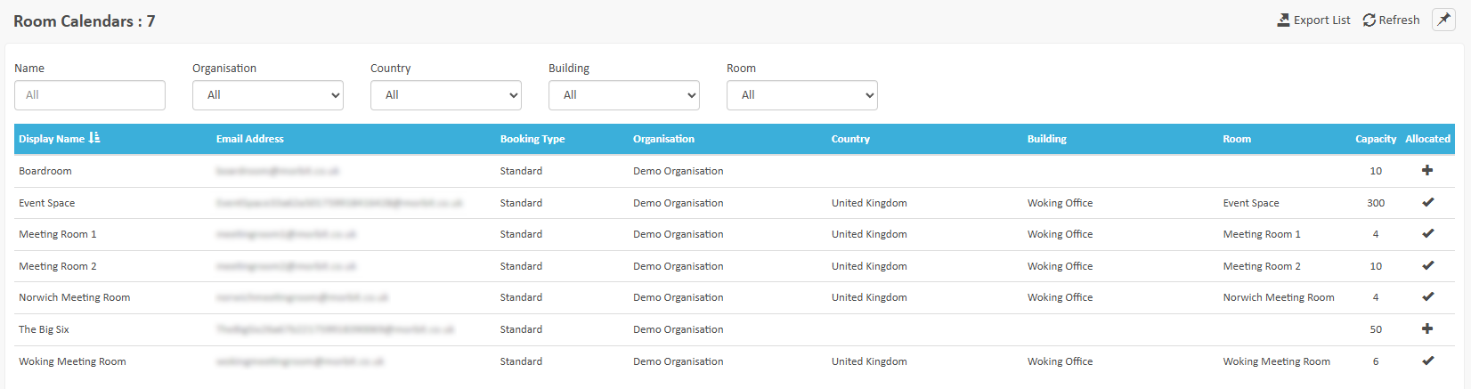Toggle allocated checkmark for Meeting Room 2
This screenshot has width=1471, height=389.
coord(1427,265)
